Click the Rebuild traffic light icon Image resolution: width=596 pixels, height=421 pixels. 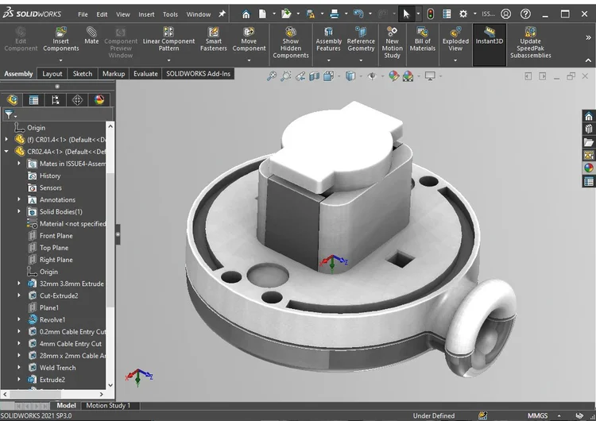pos(430,14)
